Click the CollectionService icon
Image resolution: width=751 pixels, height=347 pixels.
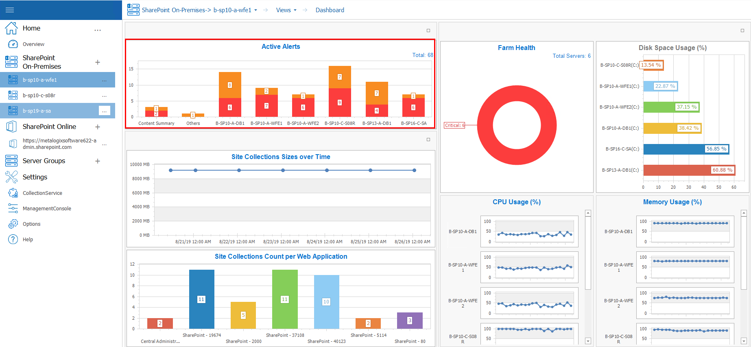tap(13, 193)
